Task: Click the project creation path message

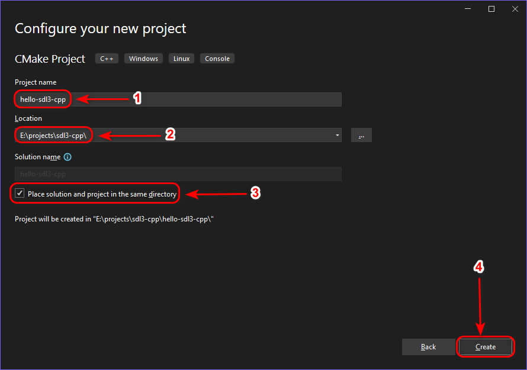Action: (x=114, y=219)
